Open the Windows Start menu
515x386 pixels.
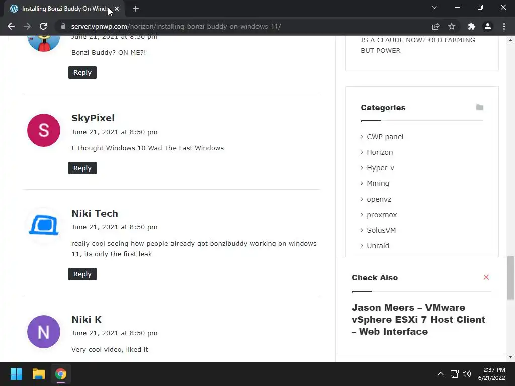click(x=16, y=374)
